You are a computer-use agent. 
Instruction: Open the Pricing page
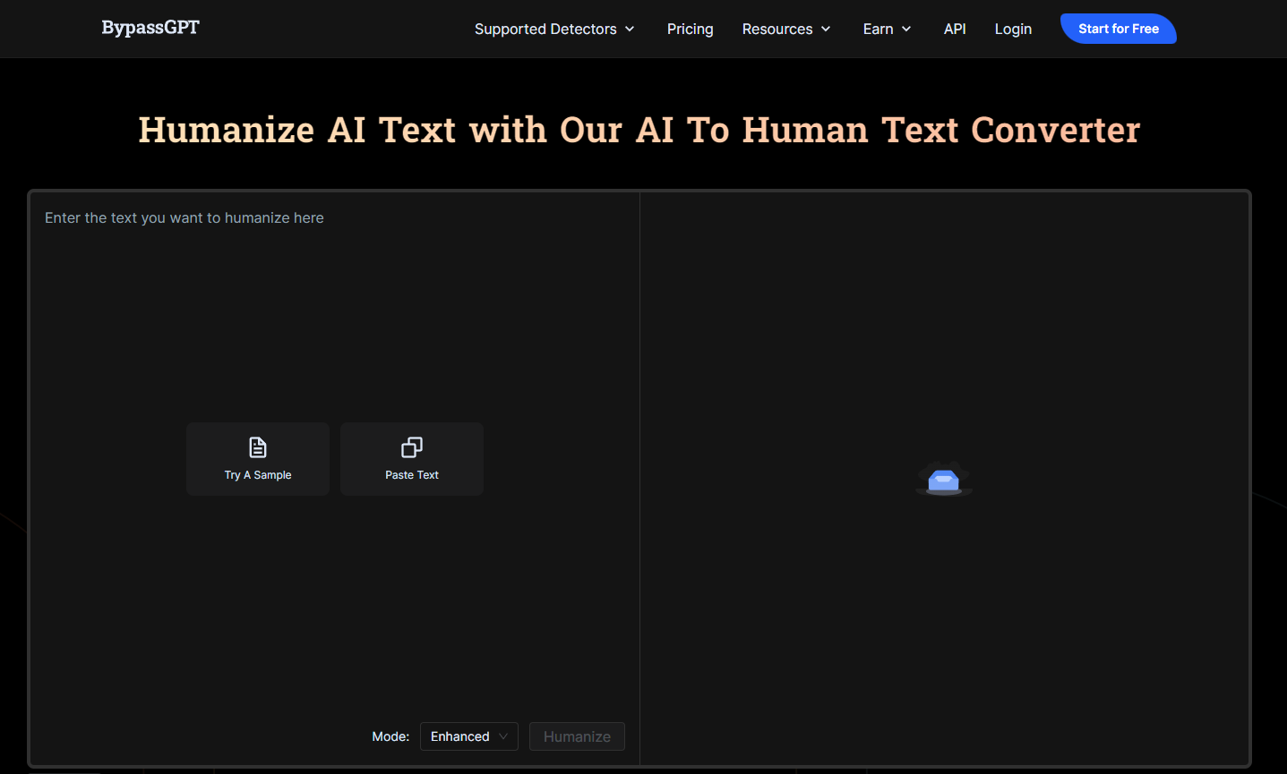(690, 29)
